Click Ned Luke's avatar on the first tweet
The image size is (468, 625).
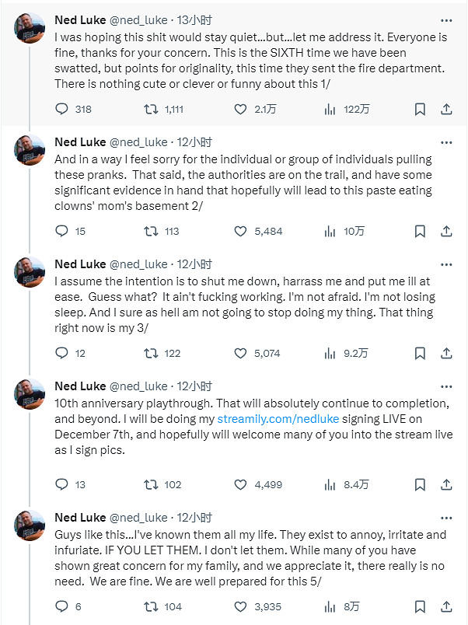click(30, 29)
